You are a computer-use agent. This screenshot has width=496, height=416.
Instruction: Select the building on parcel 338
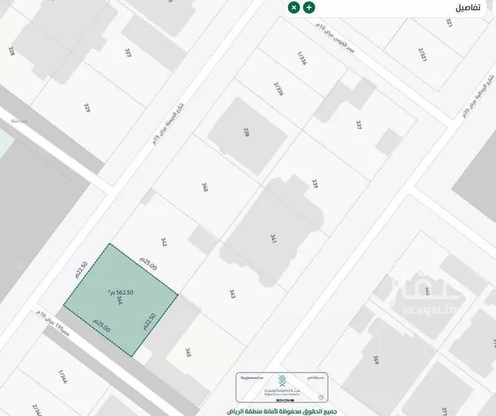[x=247, y=133]
